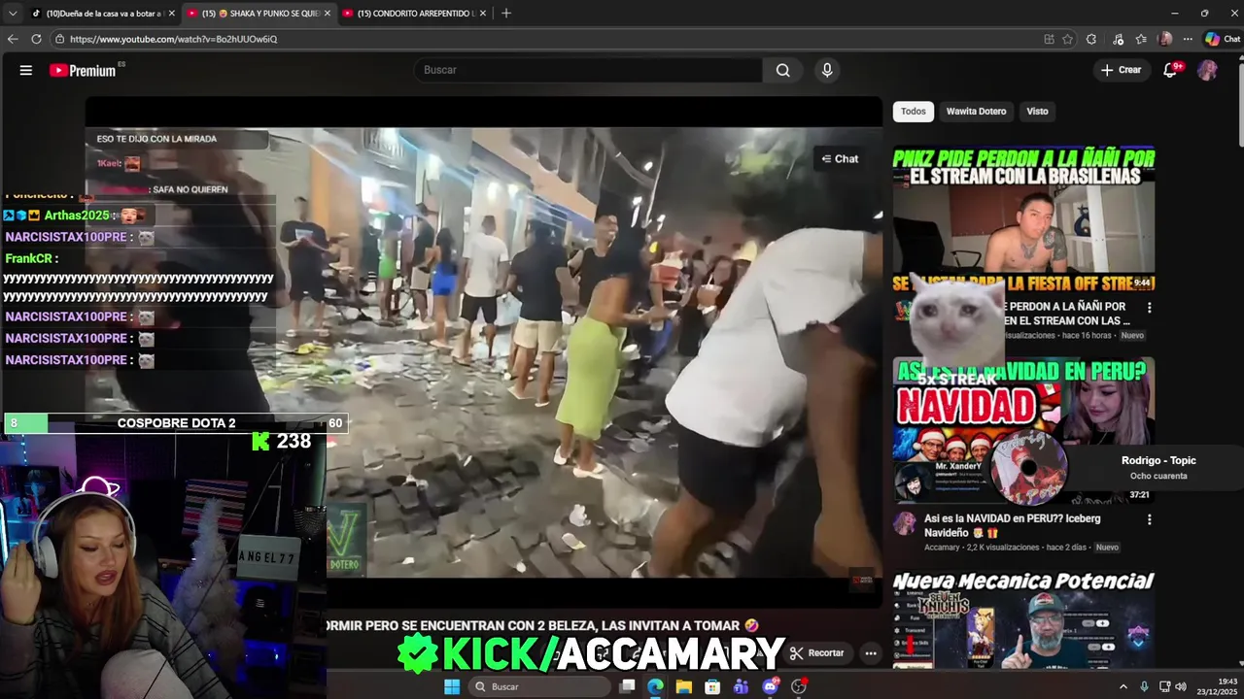Screen dimensions: 1244x699
Task: Start voice search with the microphone
Action: coord(827,70)
